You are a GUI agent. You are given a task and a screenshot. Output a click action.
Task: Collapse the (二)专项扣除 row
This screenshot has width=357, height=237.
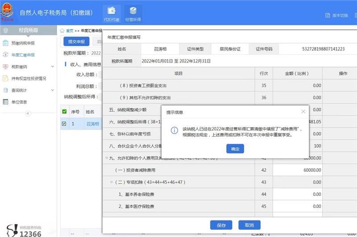pyautogui.click(x=112, y=182)
